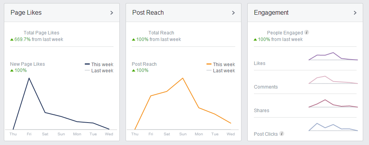Open Engagement panel chevron arrow
369x145 pixels.
click(x=355, y=13)
